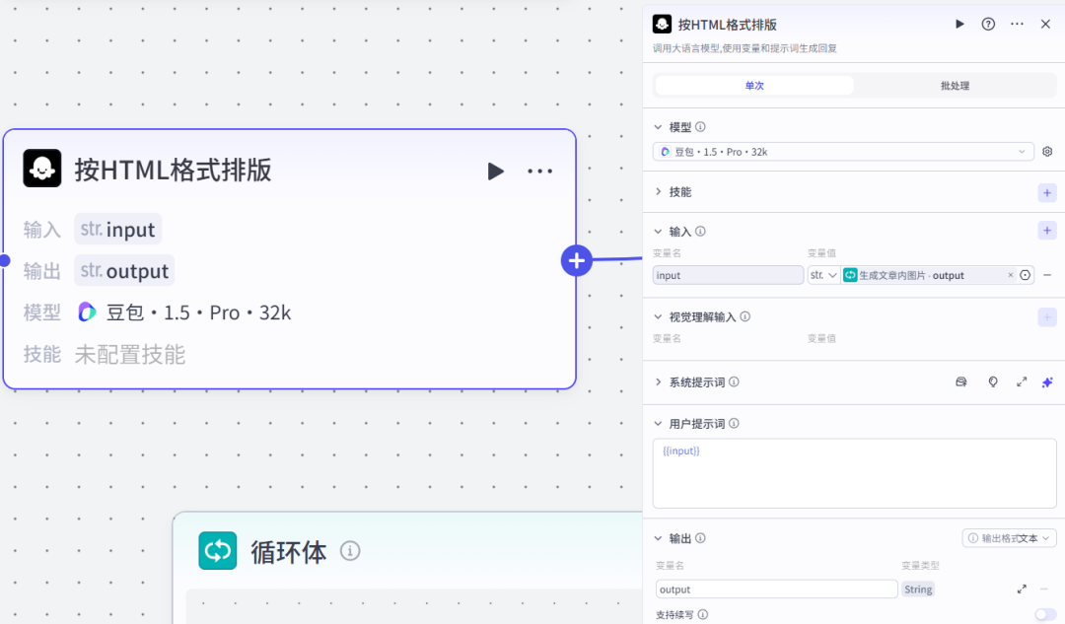Click the 视觉理解输入 plus button
Image resolution: width=1065 pixels, height=624 pixels.
click(x=1046, y=317)
